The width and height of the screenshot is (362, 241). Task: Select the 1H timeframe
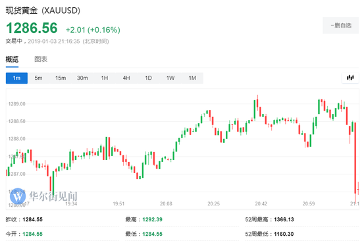pyautogui.click(x=105, y=78)
